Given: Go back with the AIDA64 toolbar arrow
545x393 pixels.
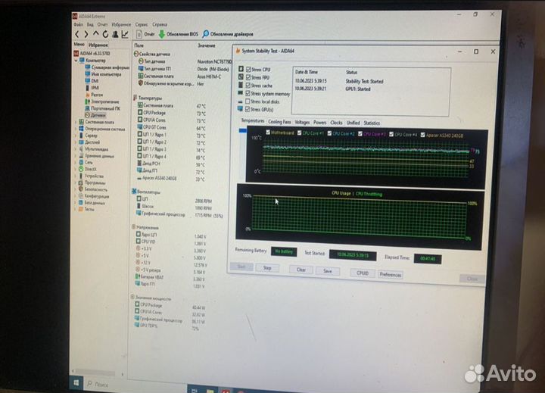Looking at the screenshot, I should [x=77, y=34].
